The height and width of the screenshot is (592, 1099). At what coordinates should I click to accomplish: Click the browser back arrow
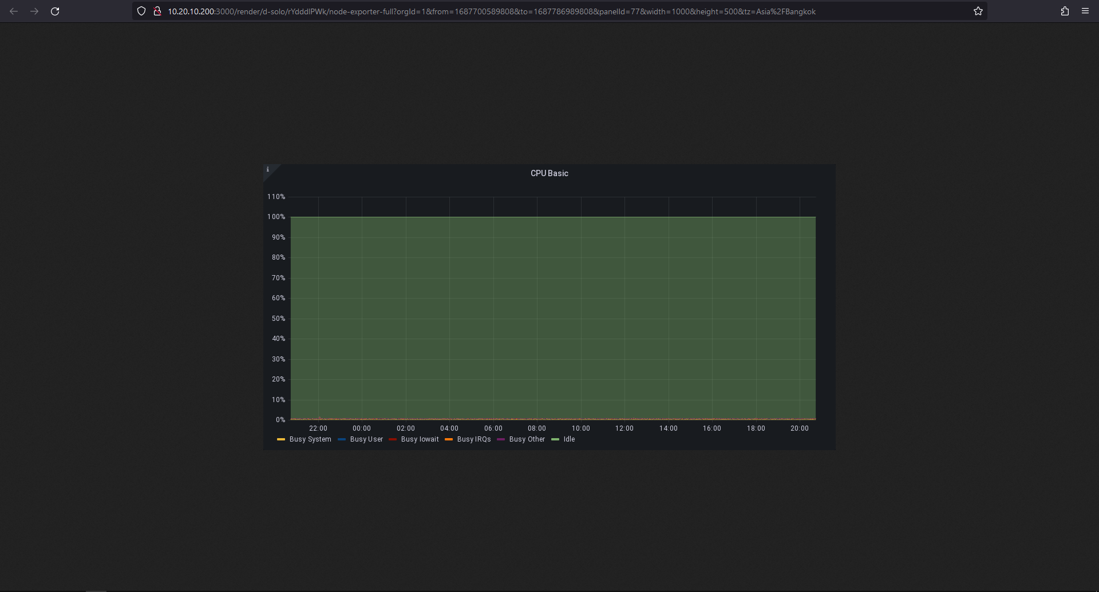pos(14,11)
